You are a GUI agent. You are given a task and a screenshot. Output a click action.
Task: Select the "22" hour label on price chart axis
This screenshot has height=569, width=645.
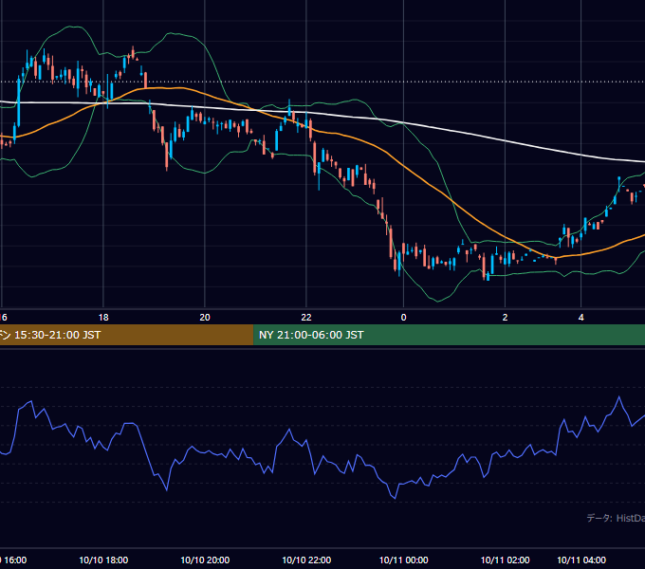(x=306, y=318)
